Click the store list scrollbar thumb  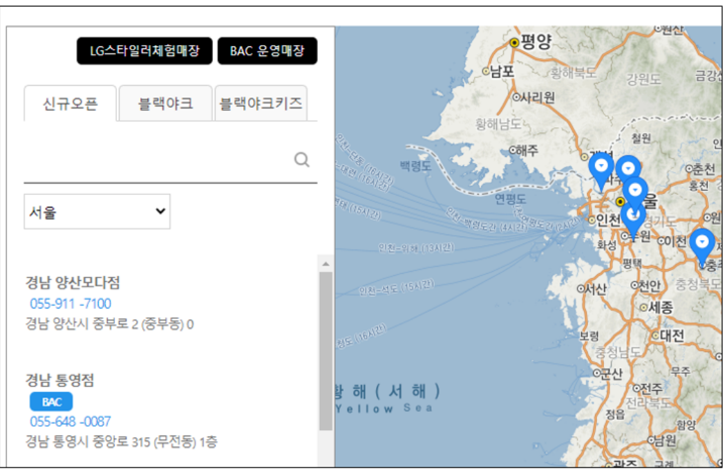326,351
